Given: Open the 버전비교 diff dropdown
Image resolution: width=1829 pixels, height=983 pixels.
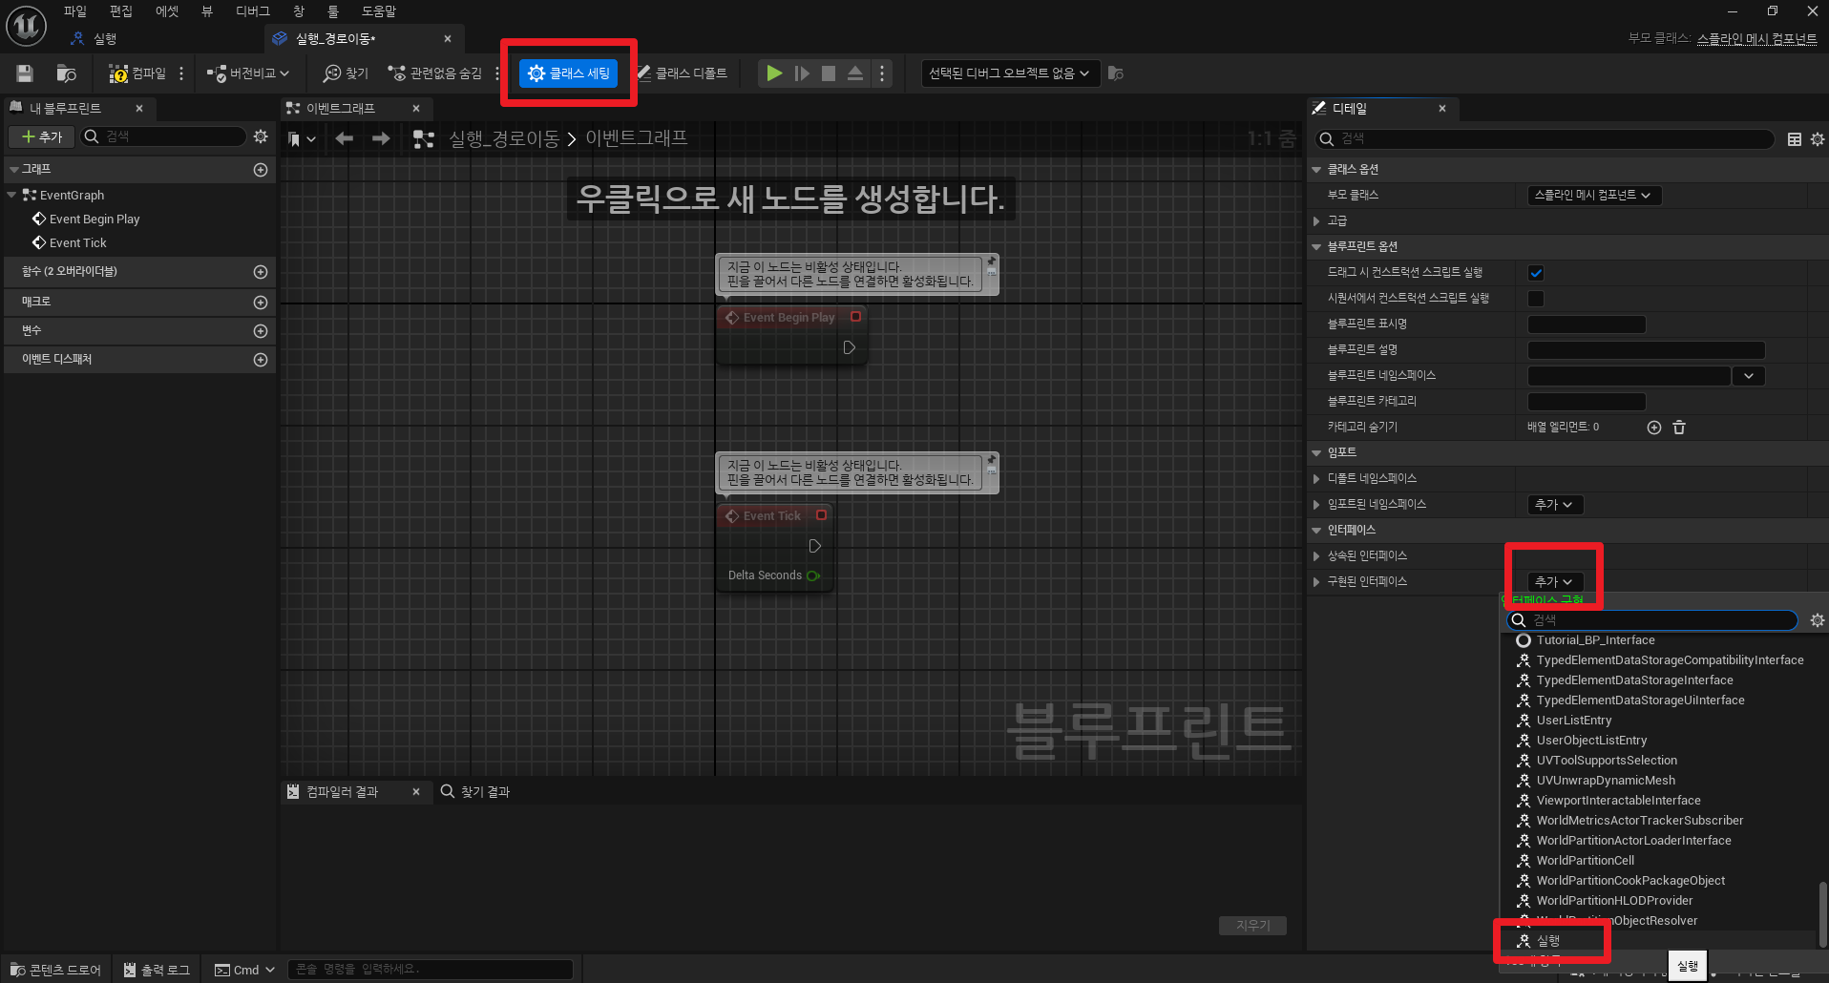Looking at the screenshot, I should [248, 73].
